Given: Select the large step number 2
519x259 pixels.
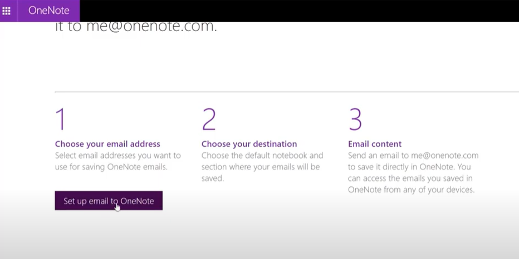Looking at the screenshot, I should pyautogui.click(x=208, y=119).
